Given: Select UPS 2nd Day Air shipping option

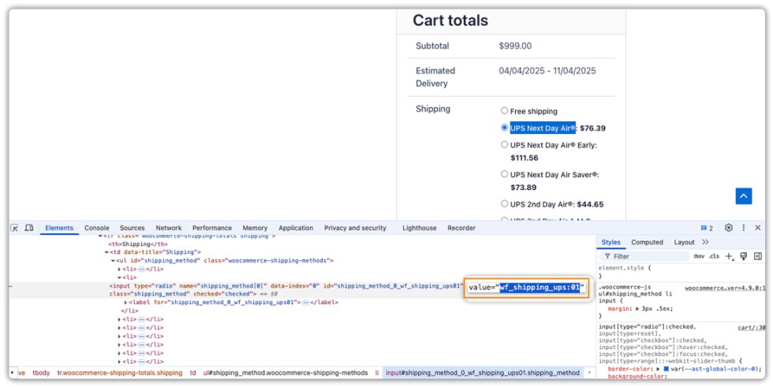Looking at the screenshot, I should [505, 204].
